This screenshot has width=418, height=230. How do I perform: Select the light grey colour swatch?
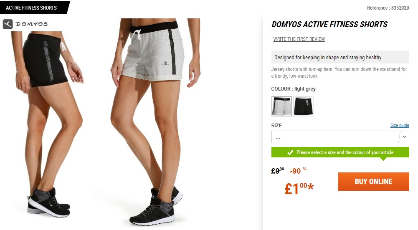click(x=281, y=106)
